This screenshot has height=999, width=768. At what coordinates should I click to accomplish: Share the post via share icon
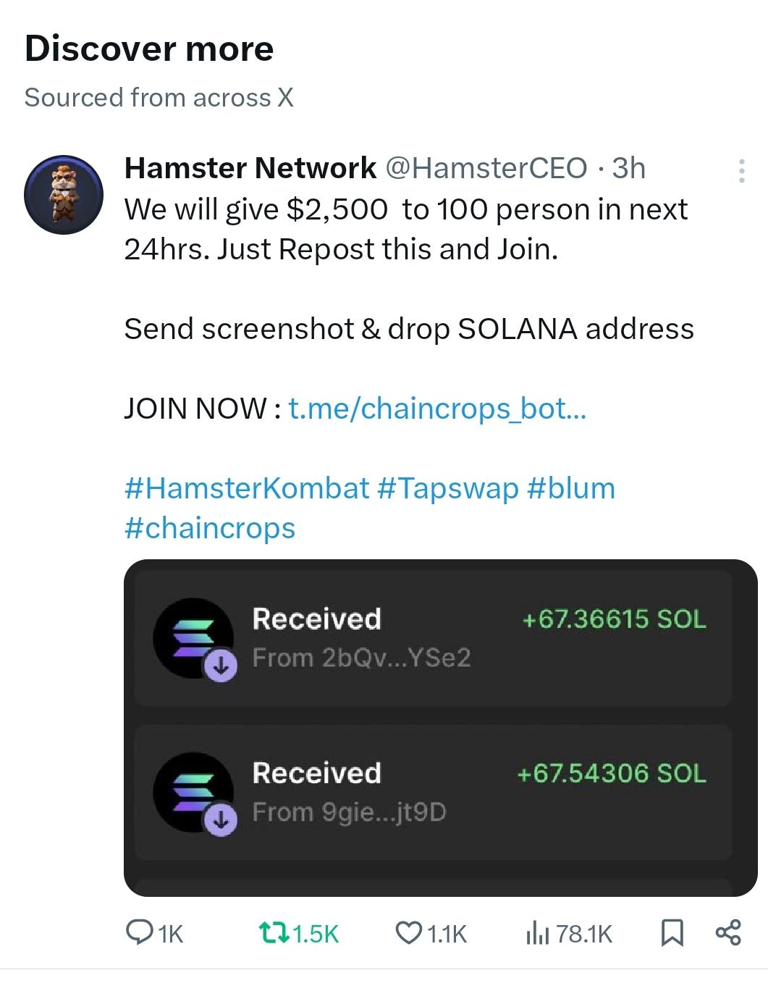click(728, 932)
